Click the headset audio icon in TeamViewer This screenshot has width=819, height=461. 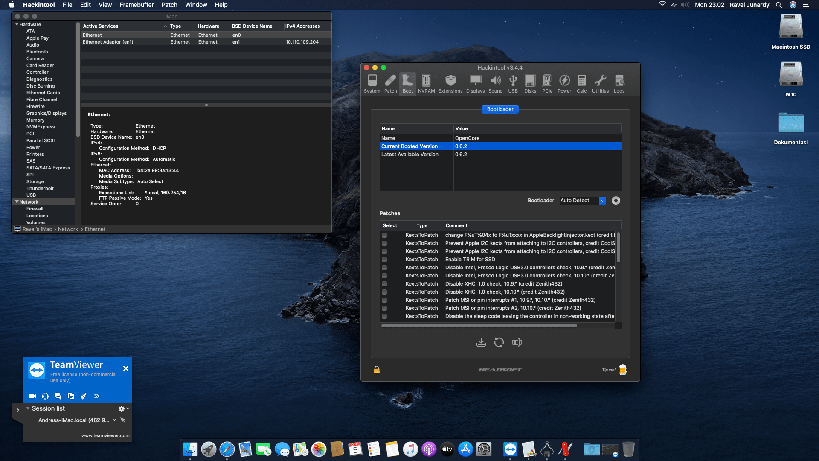(45, 396)
